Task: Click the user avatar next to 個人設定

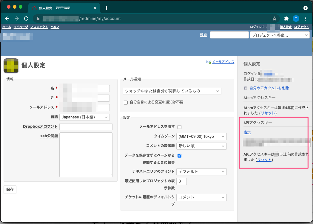Action: pyautogui.click(x=11, y=66)
